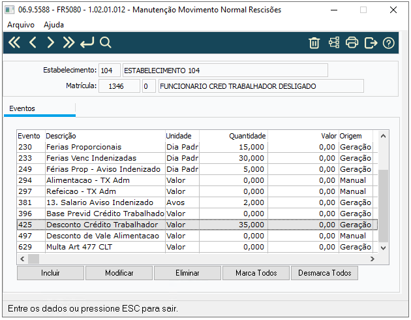The image size is (411, 320).
Task: Select row Férias Prop - Aviso Indenizado
Action: coord(198,169)
